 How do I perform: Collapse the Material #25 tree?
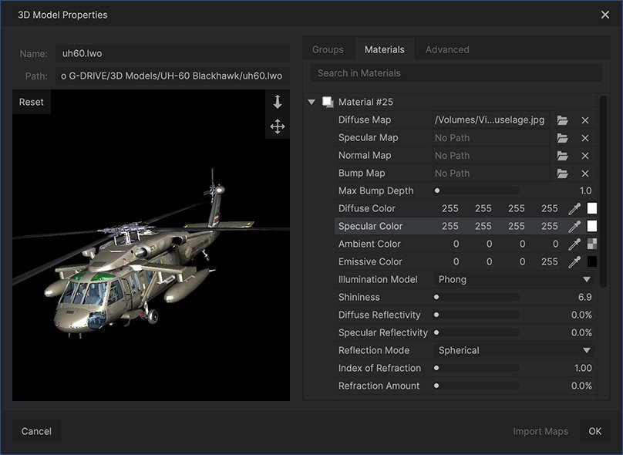[x=311, y=102]
